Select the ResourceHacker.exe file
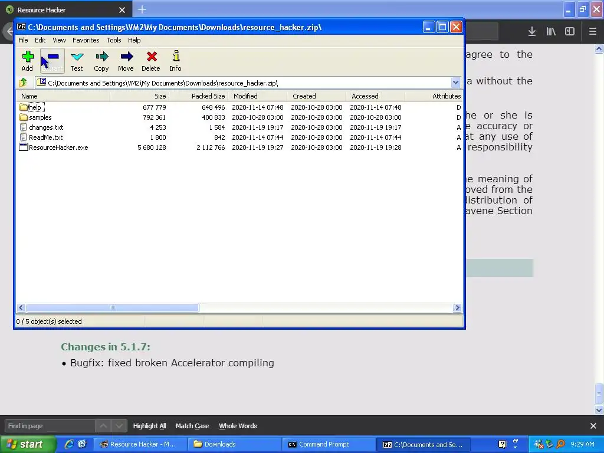604x453 pixels. (54, 147)
